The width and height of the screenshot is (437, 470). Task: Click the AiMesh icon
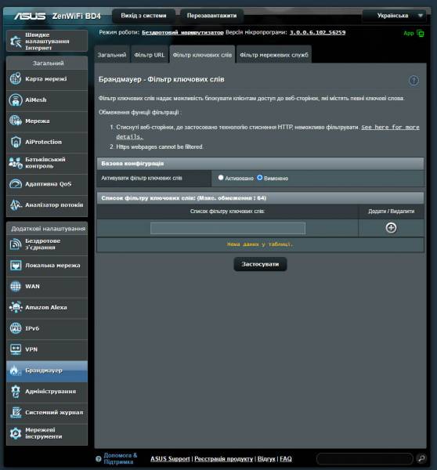click(x=16, y=99)
